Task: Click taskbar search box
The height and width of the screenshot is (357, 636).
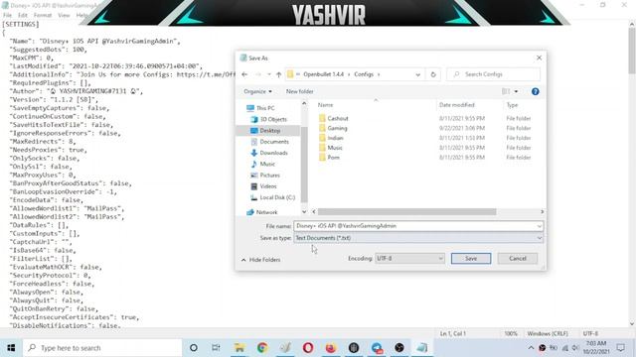Action: 102,348
